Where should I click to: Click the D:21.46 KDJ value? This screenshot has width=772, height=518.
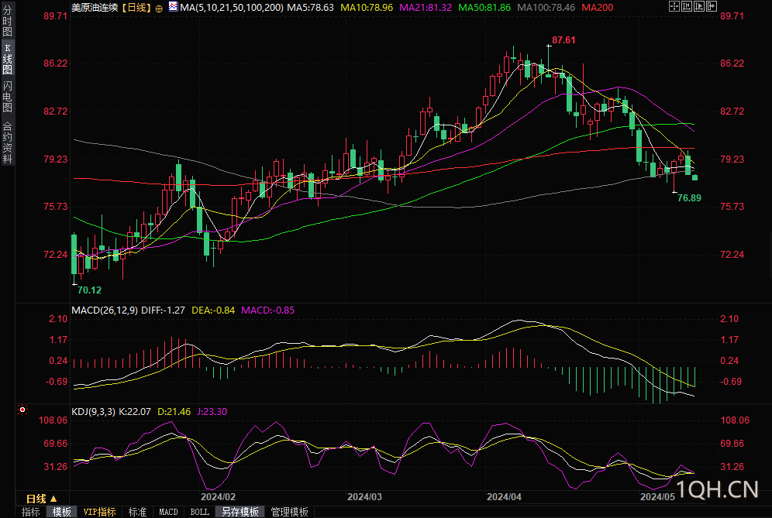174,412
